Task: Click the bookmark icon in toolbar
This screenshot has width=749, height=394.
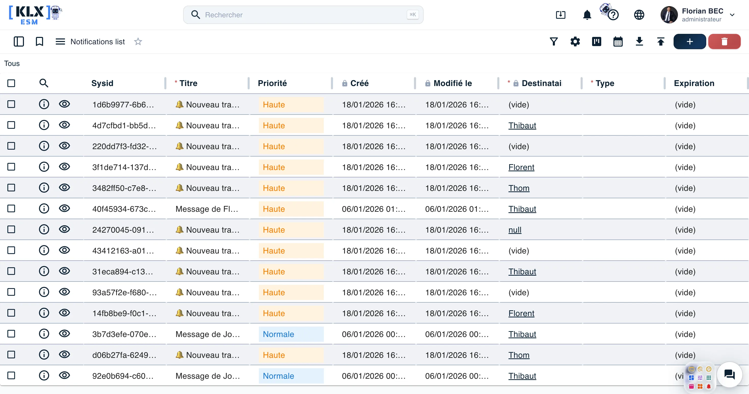Action: tap(39, 41)
